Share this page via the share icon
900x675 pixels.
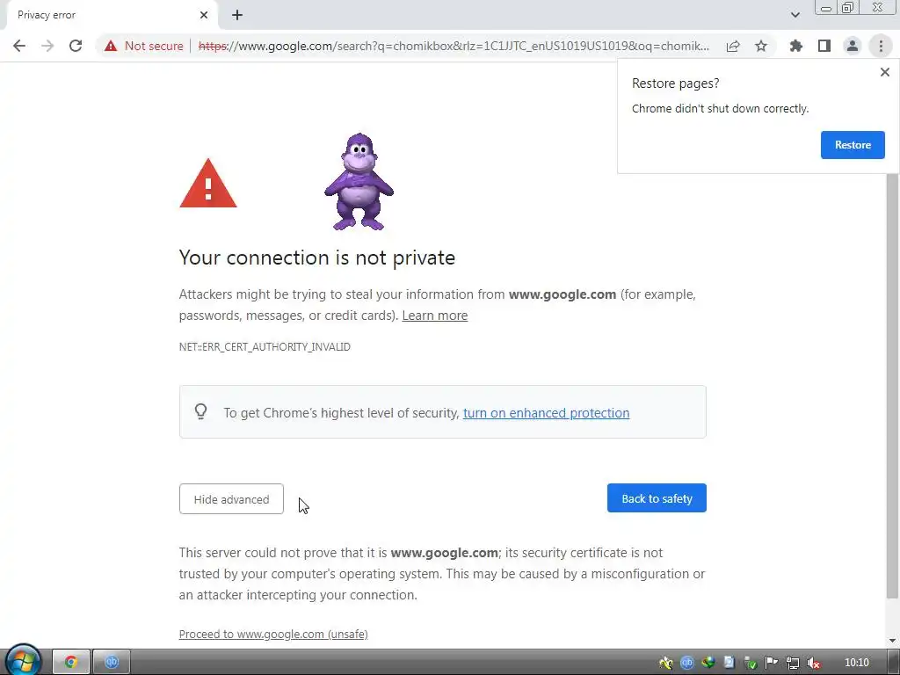(733, 46)
